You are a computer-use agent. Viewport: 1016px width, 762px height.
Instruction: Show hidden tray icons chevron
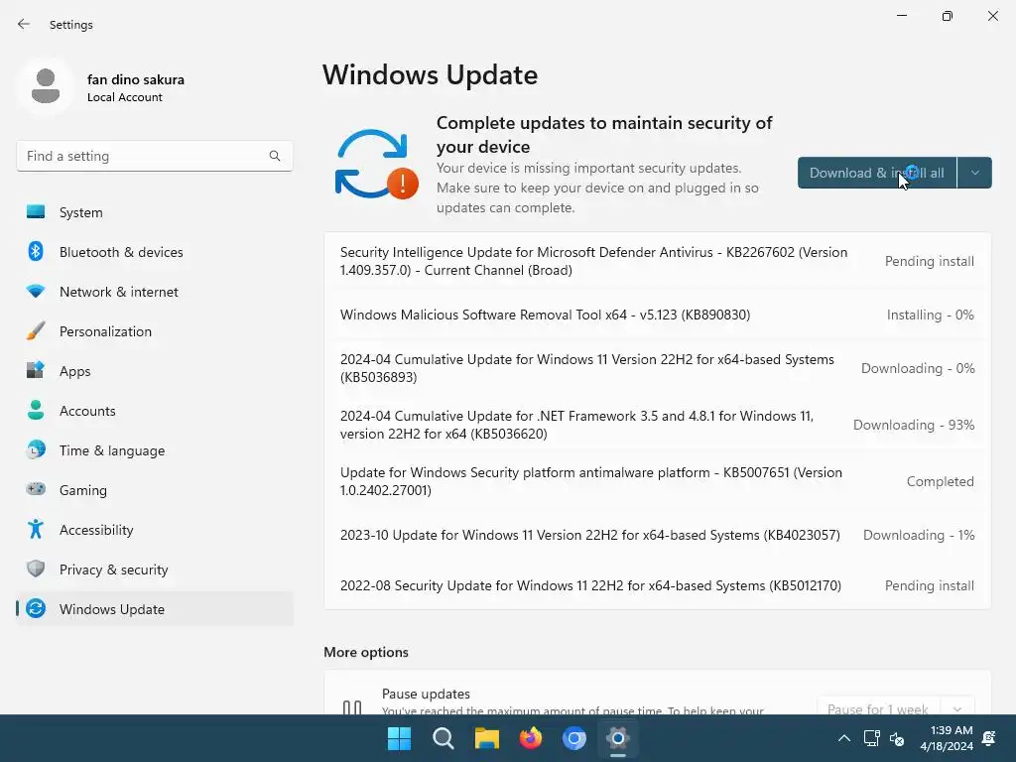click(844, 738)
